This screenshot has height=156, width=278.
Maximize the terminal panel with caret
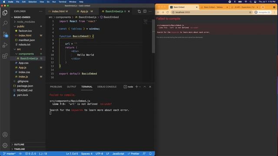tap(145, 87)
